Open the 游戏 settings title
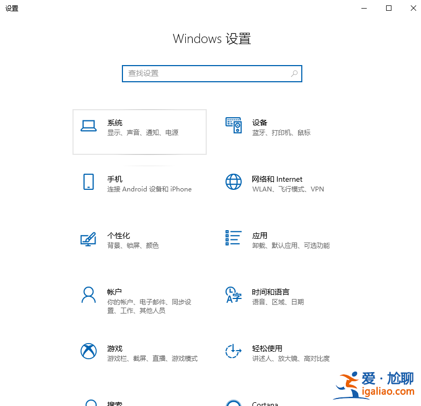This screenshot has height=406, width=421. pyautogui.click(x=115, y=348)
